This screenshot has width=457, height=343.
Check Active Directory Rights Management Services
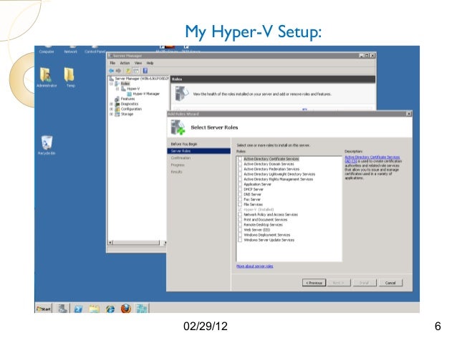(x=240, y=179)
